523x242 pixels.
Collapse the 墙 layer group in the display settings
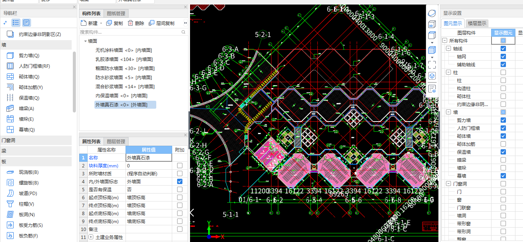point(448,112)
